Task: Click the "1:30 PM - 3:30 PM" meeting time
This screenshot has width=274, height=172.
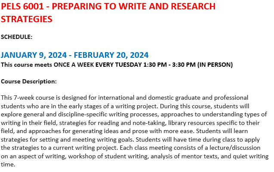Action: (167, 65)
